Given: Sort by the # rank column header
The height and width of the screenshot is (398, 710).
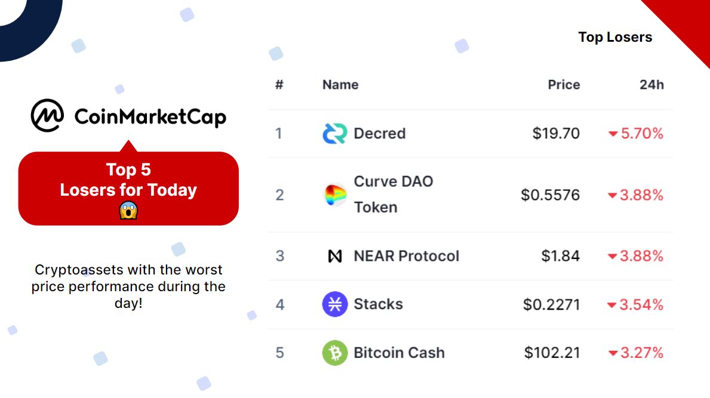Looking at the screenshot, I should pyautogui.click(x=279, y=85).
